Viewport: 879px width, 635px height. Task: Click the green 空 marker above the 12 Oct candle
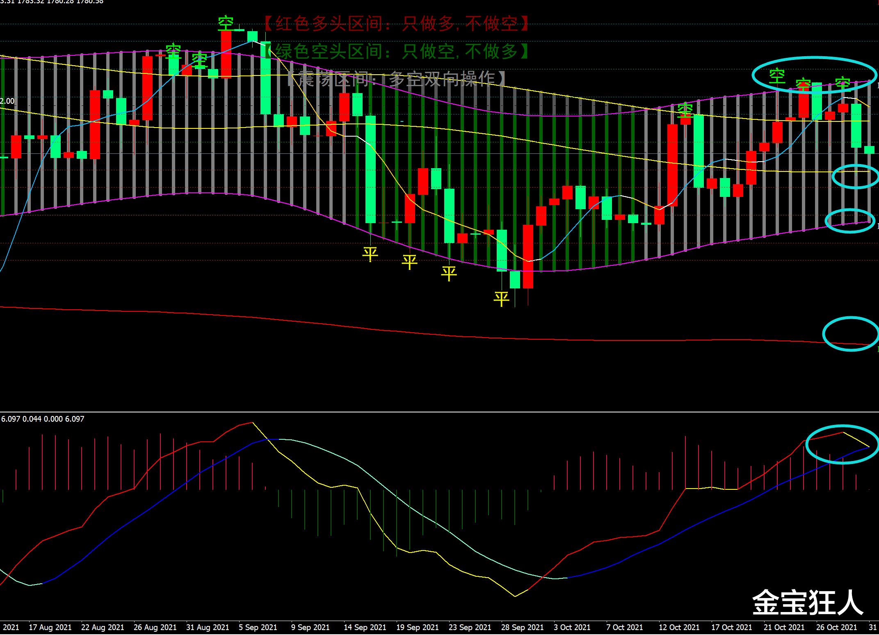pos(685,110)
